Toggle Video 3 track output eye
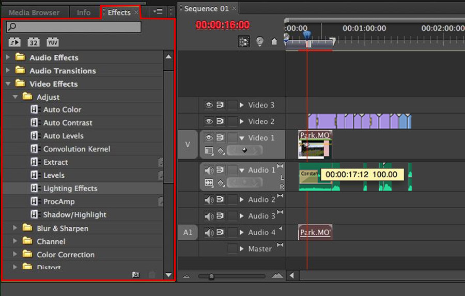465x296 pixels. pyautogui.click(x=209, y=105)
